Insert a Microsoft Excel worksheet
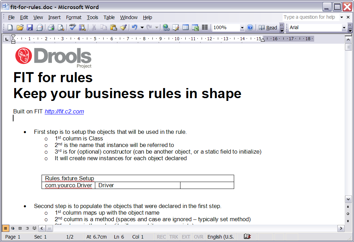 tap(195, 28)
